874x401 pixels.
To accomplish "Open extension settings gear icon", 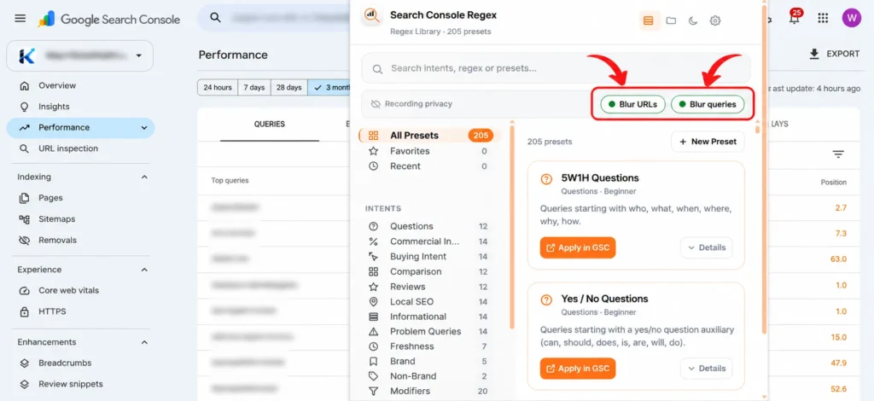I will [x=715, y=20].
